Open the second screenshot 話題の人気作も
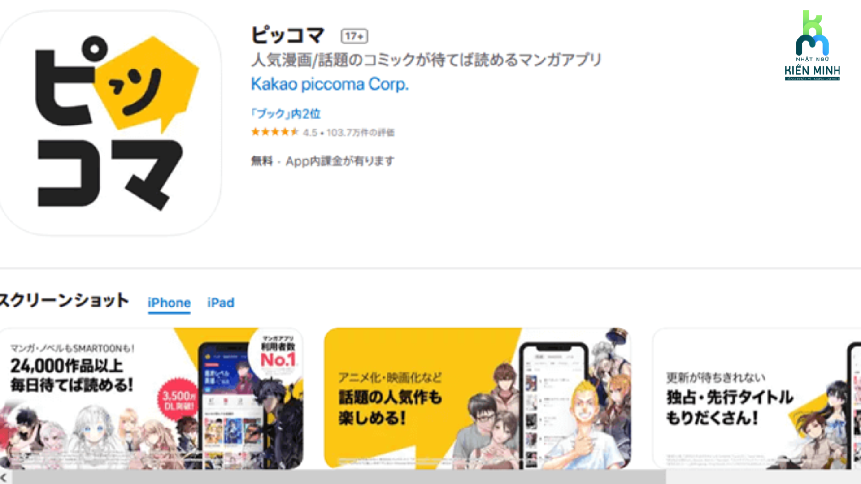 (x=477, y=398)
